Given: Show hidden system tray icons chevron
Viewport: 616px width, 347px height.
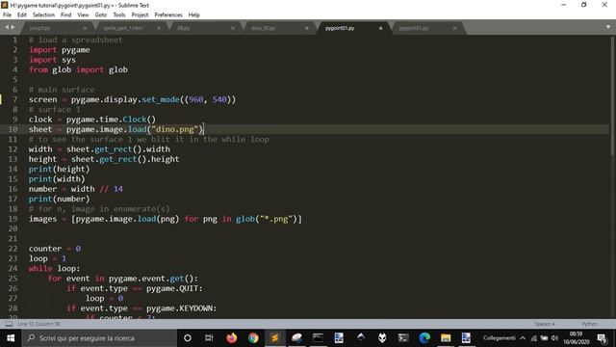Looking at the screenshot, I should tap(523, 338).
